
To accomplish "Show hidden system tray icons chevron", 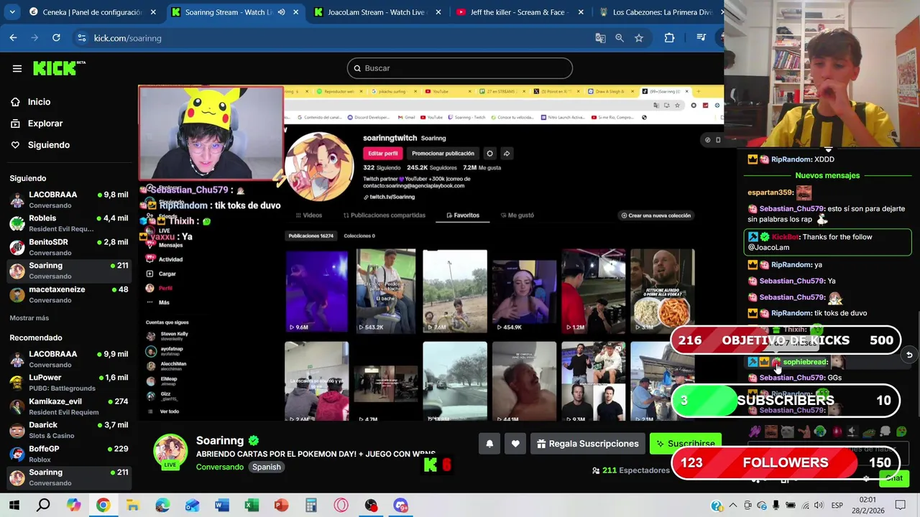I will pyautogui.click(x=734, y=506).
